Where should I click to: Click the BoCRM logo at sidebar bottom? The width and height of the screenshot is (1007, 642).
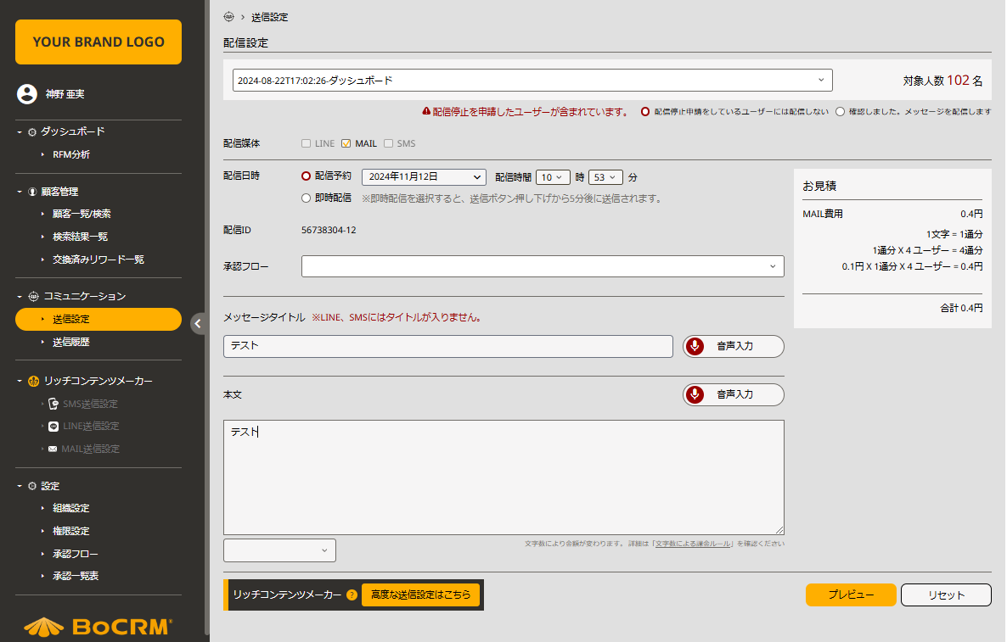(x=98, y=627)
